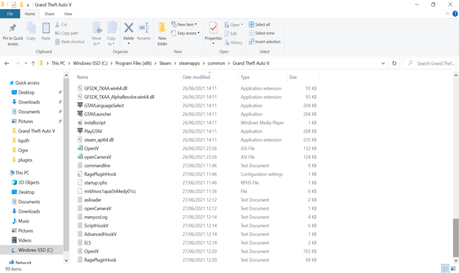Refresh the Grand Theft Auto V folder
Image resolution: width=459 pixels, height=273 pixels.
click(x=394, y=63)
